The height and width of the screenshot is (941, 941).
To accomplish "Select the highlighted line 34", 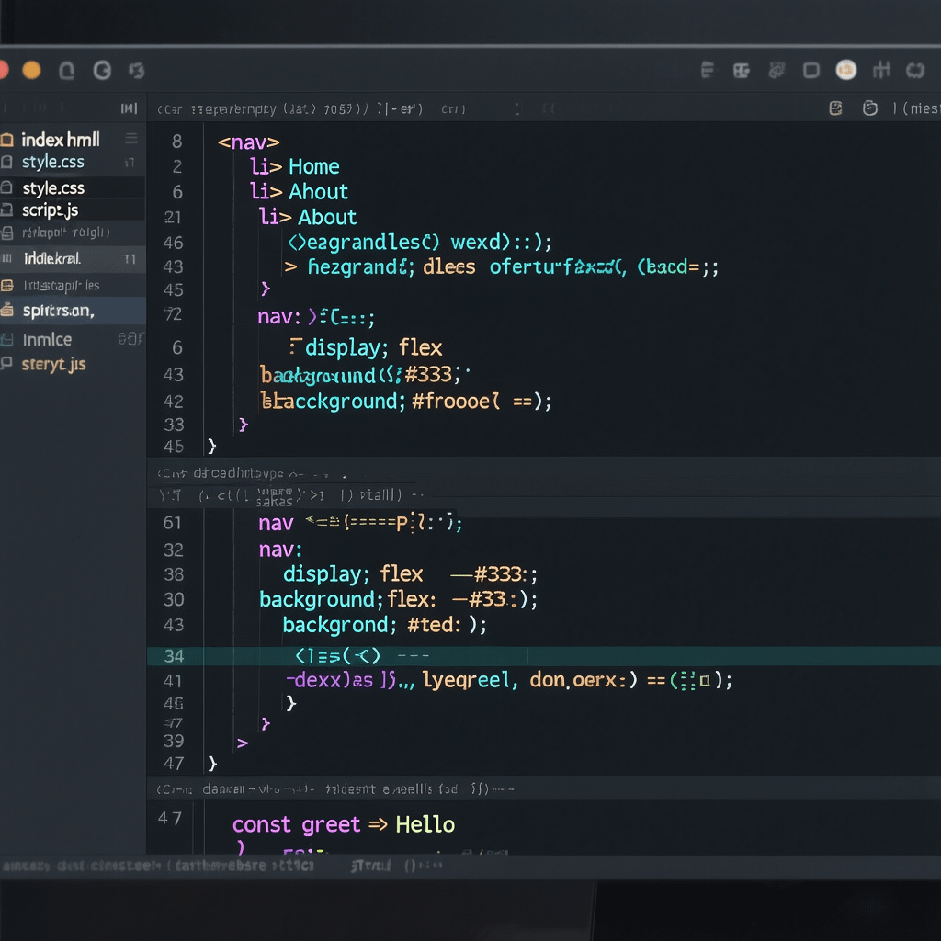I will (x=544, y=656).
